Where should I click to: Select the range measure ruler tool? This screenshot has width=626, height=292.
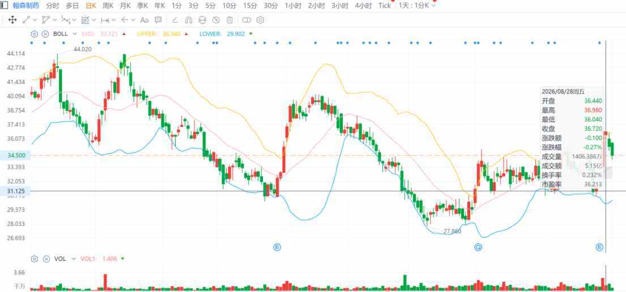point(105,20)
